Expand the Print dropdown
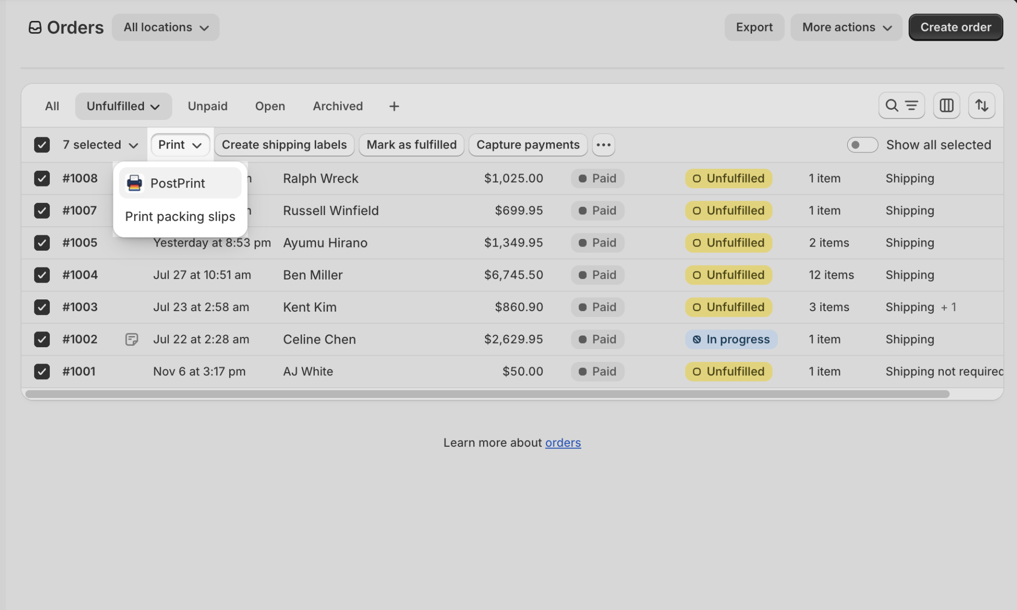The image size is (1017, 610). (180, 145)
